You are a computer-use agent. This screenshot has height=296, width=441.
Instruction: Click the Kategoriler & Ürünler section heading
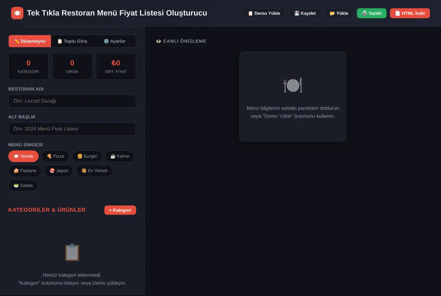(x=47, y=210)
